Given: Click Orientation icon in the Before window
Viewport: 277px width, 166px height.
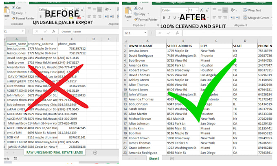Looking at the screenshot, I should (107, 9).
